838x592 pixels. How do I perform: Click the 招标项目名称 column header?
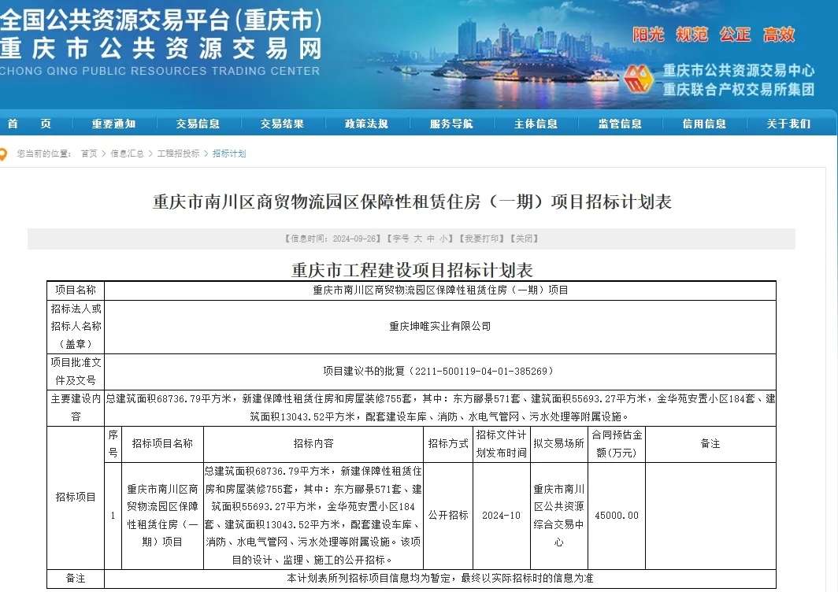pyautogui.click(x=162, y=444)
